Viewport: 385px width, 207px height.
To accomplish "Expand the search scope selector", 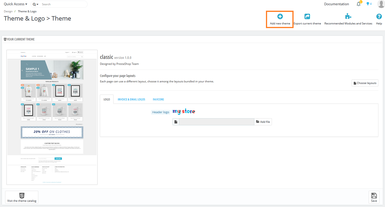I will click(x=35, y=5).
